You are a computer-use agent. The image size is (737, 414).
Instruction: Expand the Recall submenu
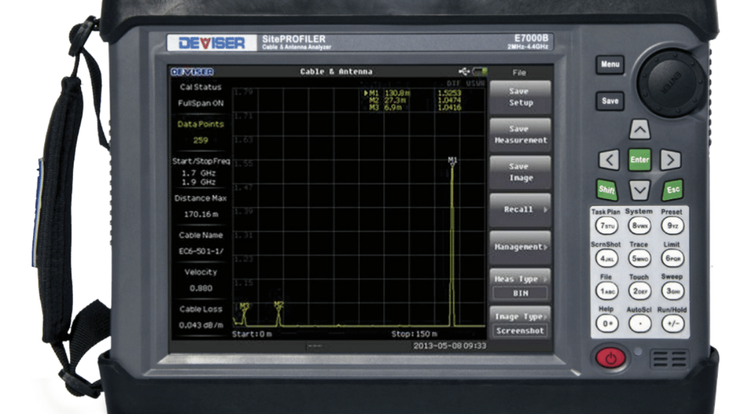(520, 210)
